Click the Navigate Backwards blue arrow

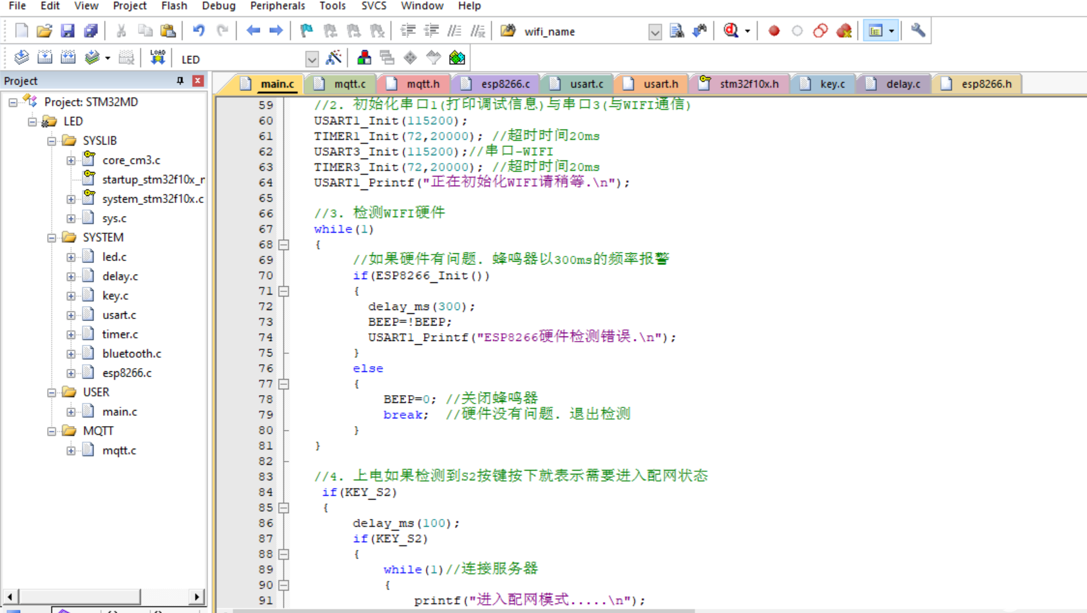253,31
